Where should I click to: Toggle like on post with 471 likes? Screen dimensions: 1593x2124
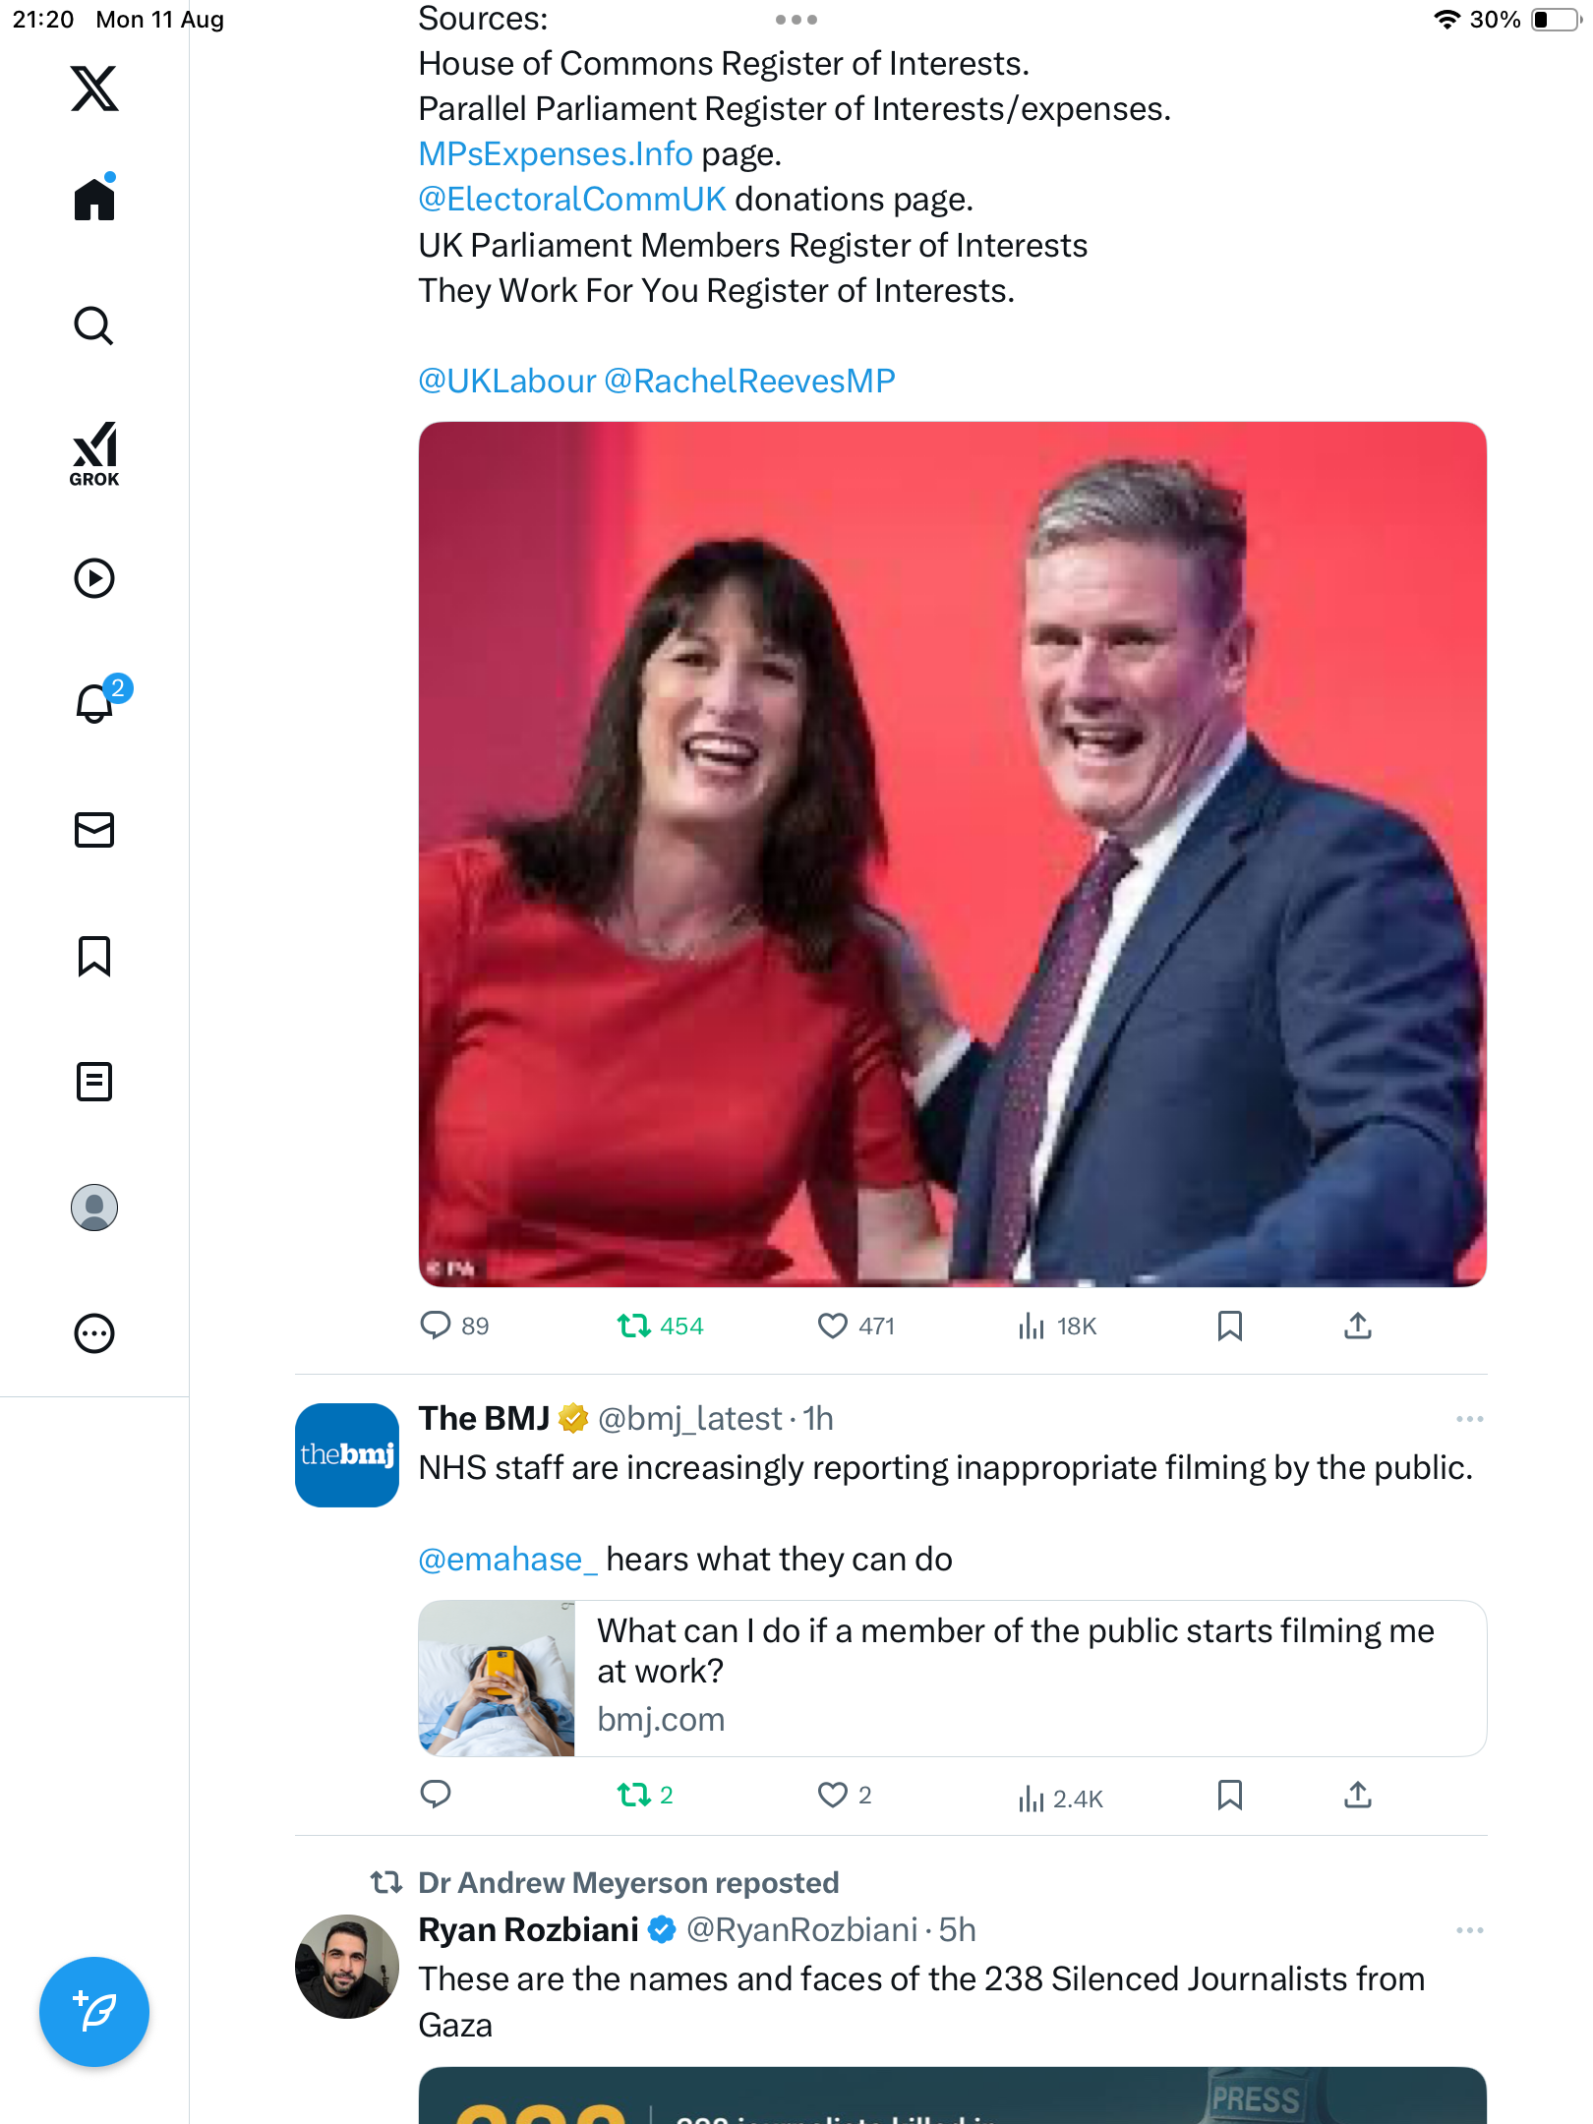(833, 1327)
